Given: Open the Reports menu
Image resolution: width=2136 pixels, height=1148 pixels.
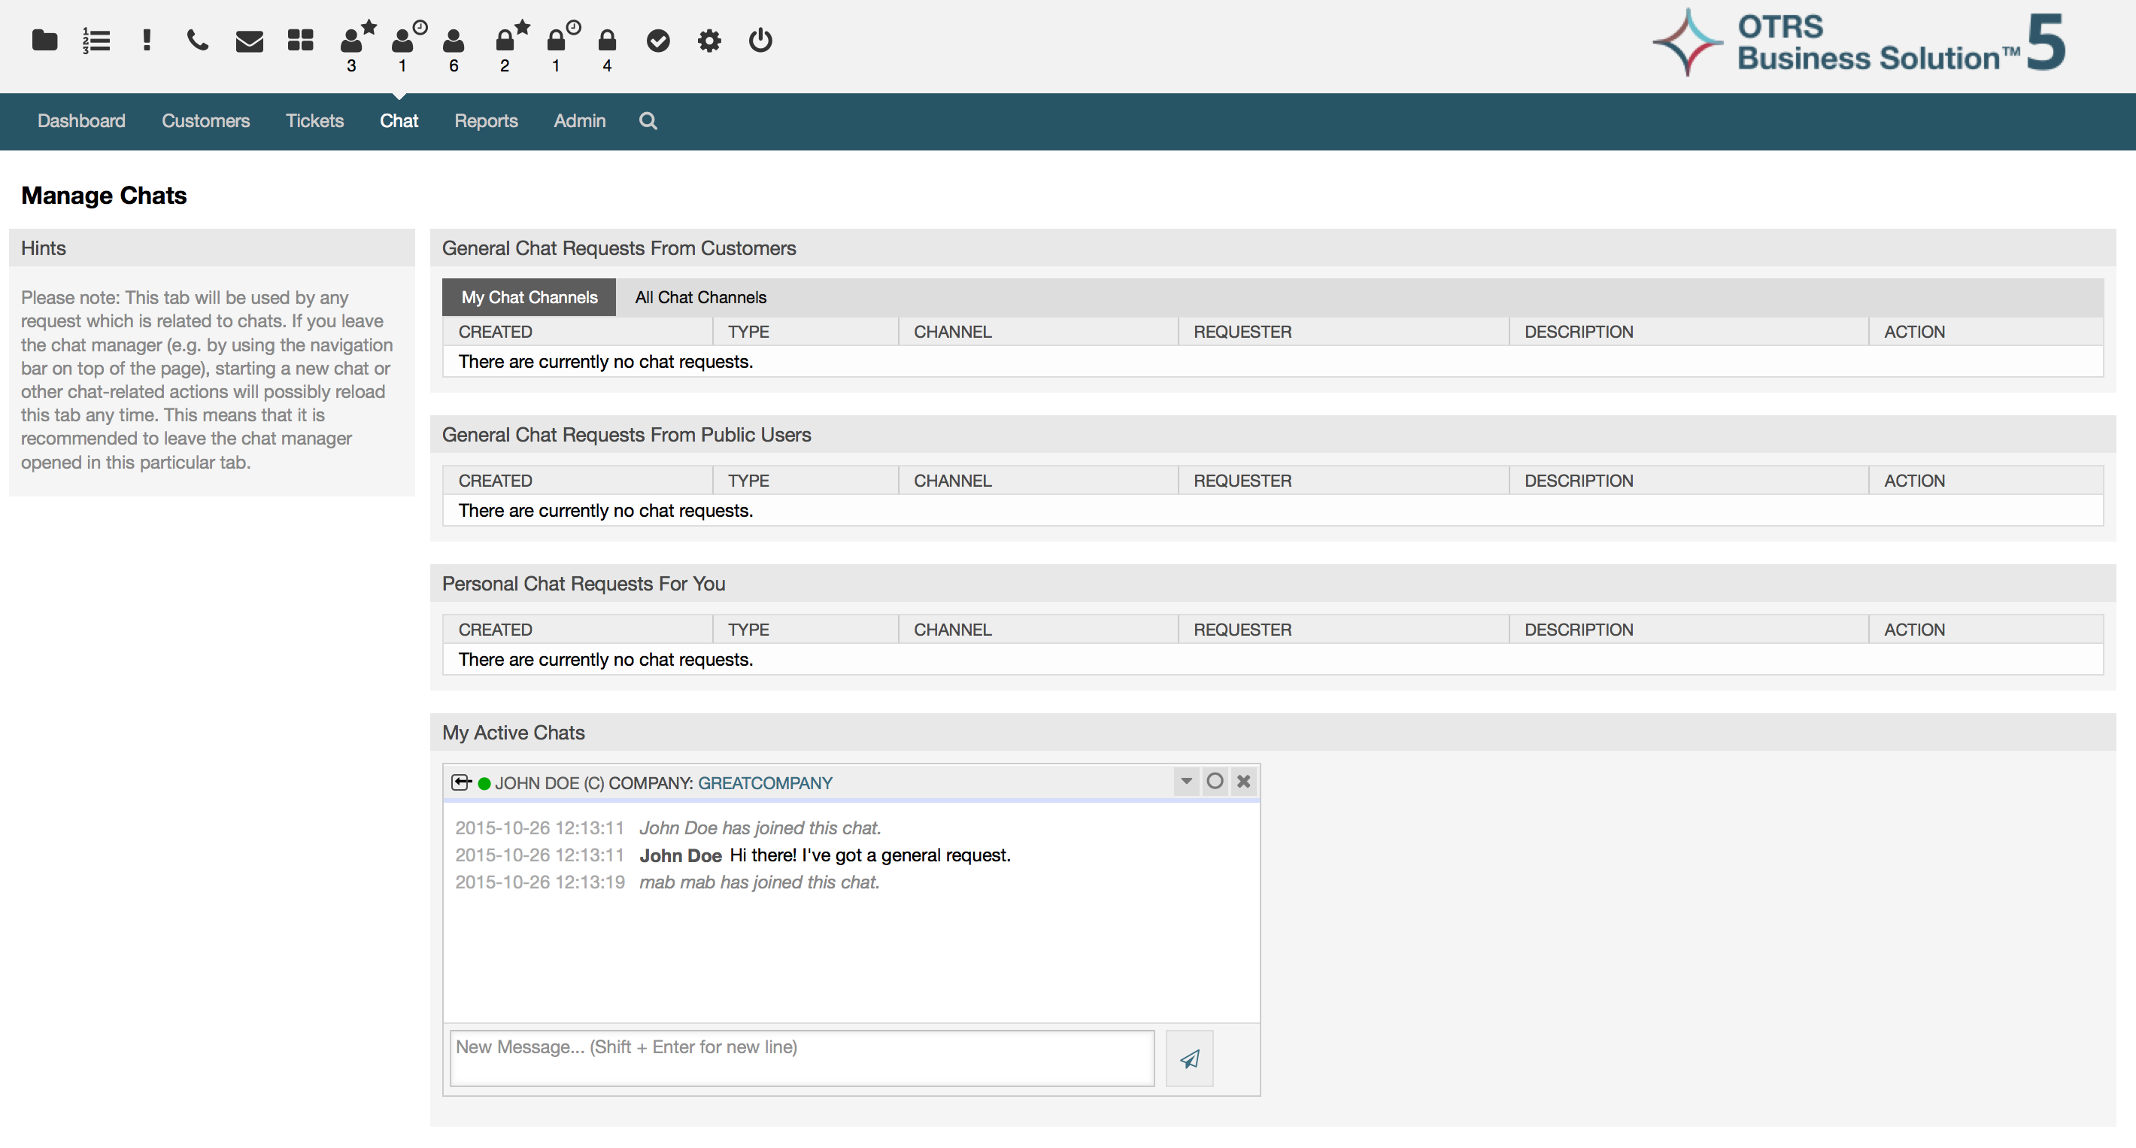Looking at the screenshot, I should click(486, 121).
